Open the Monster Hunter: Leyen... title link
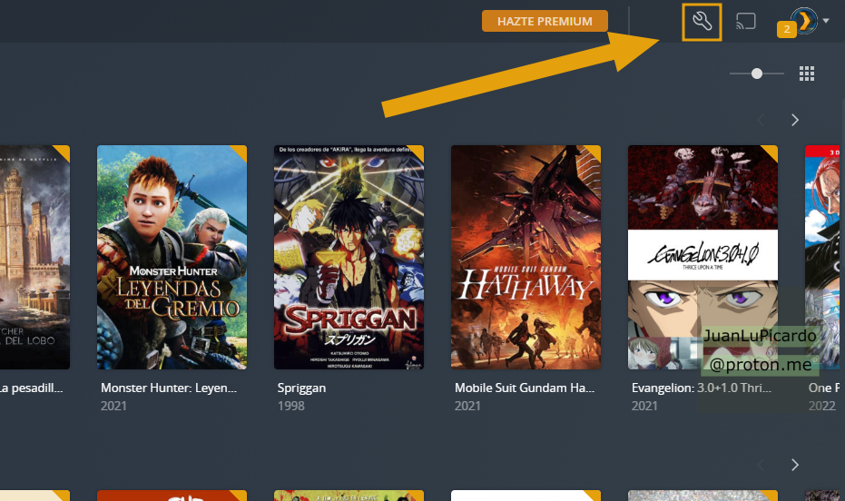 (169, 388)
